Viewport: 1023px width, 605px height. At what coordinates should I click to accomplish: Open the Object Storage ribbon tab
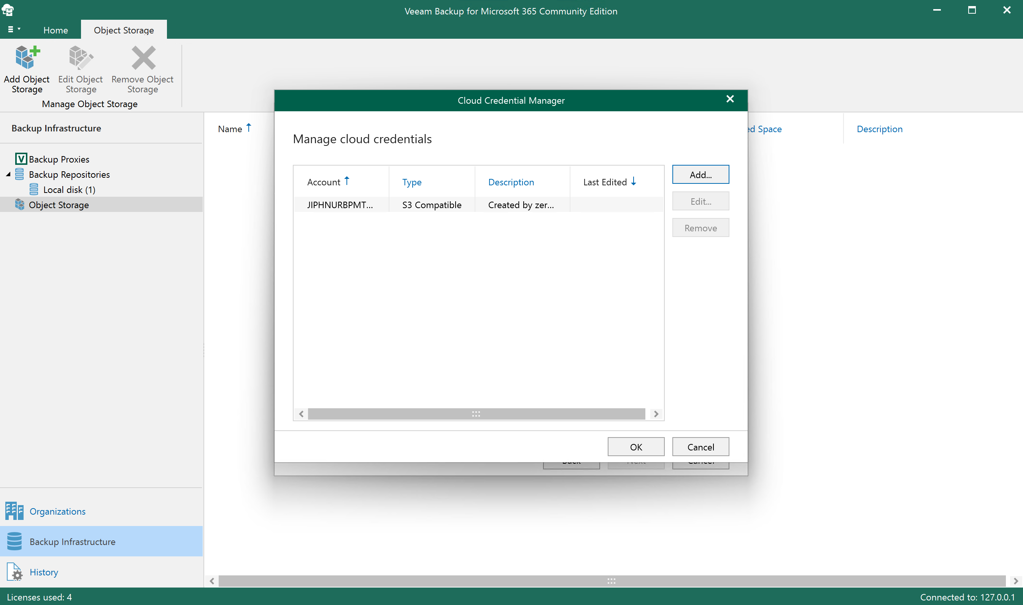124,30
